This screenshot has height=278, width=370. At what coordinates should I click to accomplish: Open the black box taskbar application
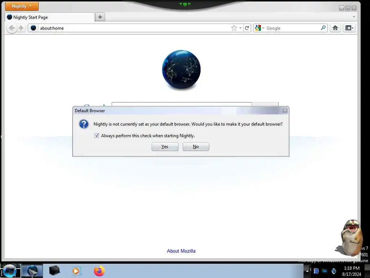click(x=55, y=271)
